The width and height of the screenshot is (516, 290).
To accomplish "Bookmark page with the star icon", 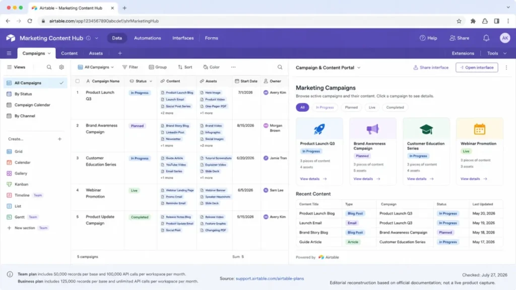I will click(x=459, y=21).
